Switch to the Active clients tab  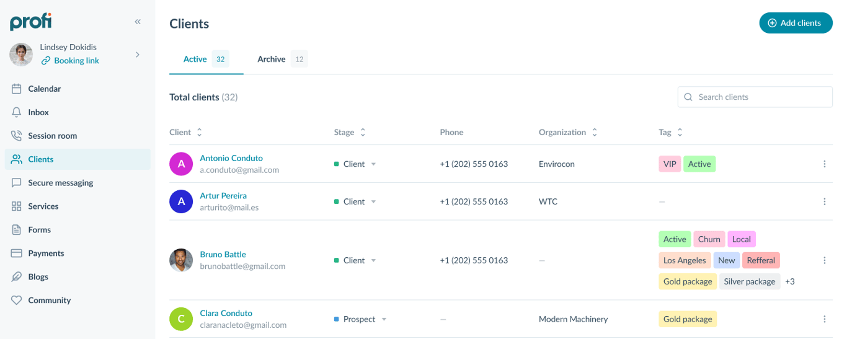(x=206, y=59)
